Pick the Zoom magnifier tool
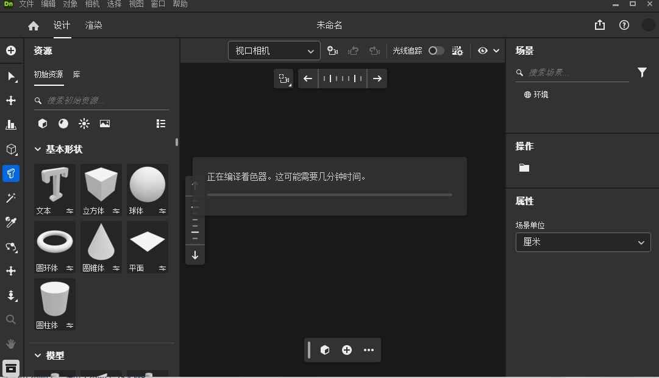Image resolution: width=659 pixels, height=378 pixels. (11, 320)
